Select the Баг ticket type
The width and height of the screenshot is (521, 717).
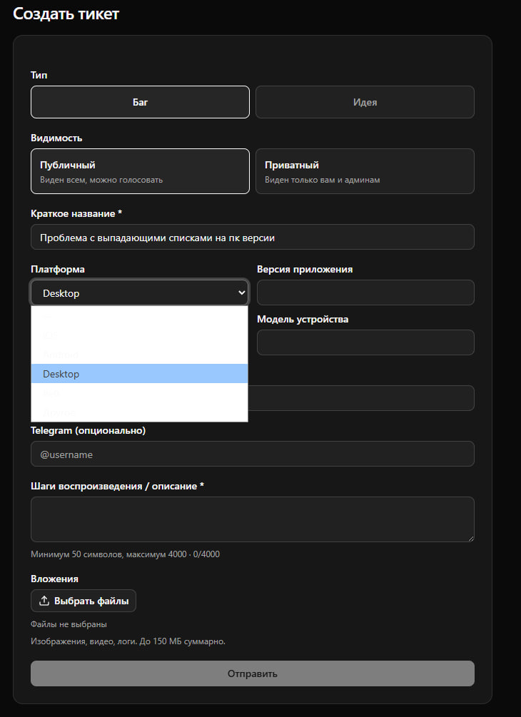(x=140, y=102)
